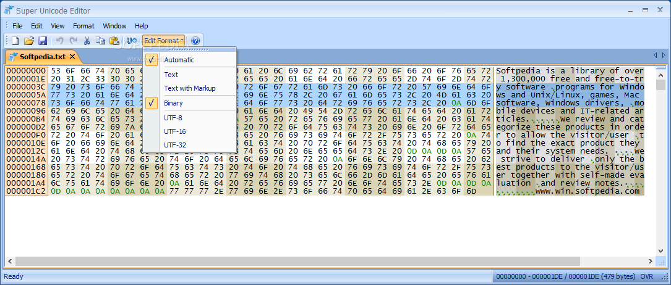The image size is (671, 285).
Task: Click the text 'egorize these products in orde'
Action: coord(570,126)
